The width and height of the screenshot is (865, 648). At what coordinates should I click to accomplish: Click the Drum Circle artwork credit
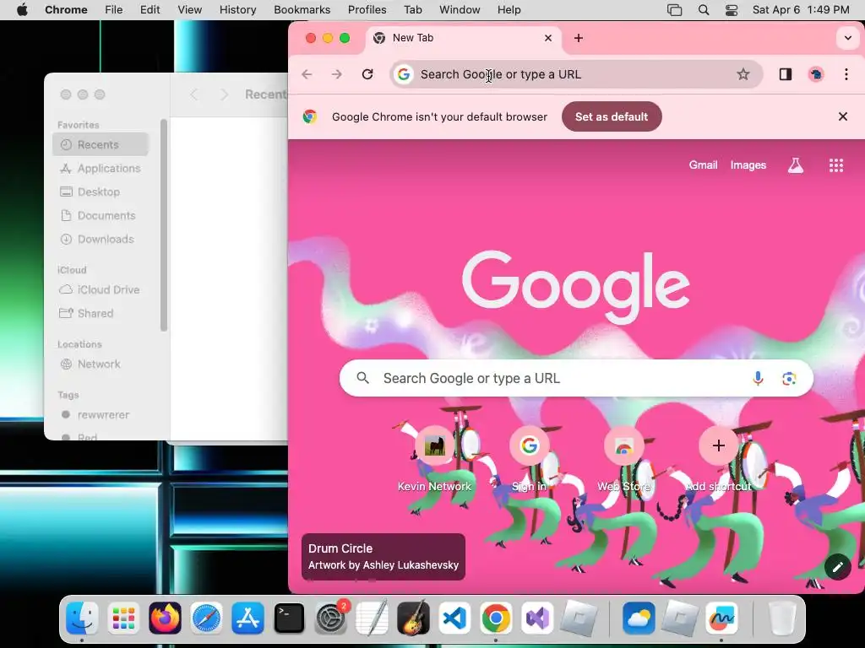coord(384,557)
